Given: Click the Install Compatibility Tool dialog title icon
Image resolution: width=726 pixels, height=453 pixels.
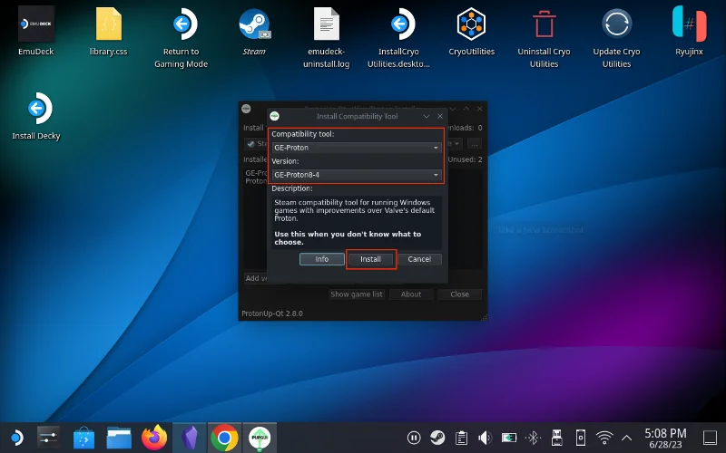Looking at the screenshot, I should tap(275, 116).
